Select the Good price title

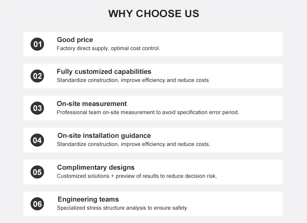(x=75, y=40)
